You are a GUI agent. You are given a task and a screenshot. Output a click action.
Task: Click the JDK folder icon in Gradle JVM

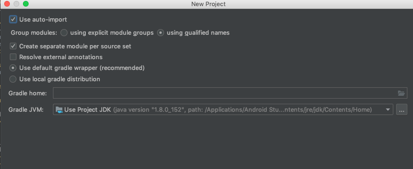[x=59, y=110]
